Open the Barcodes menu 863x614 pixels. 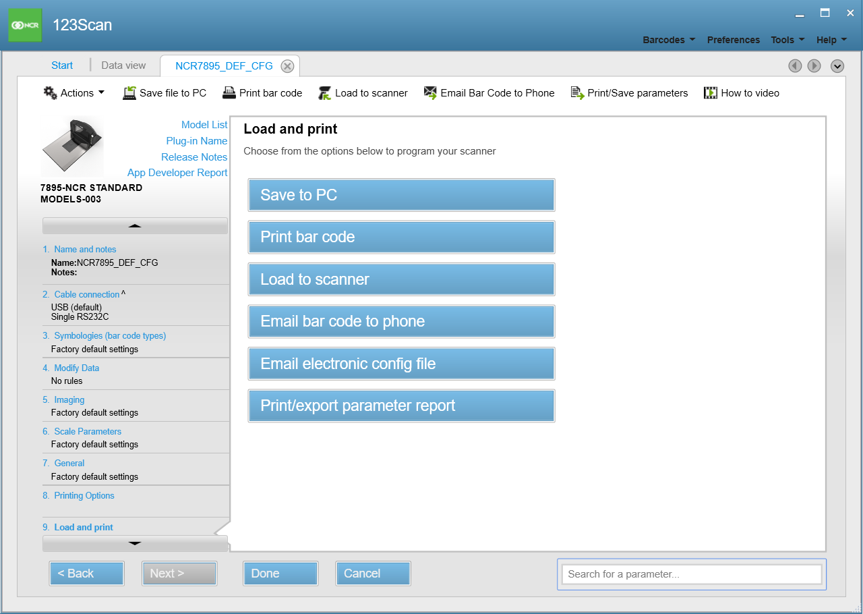pyautogui.click(x=669, y=40)
